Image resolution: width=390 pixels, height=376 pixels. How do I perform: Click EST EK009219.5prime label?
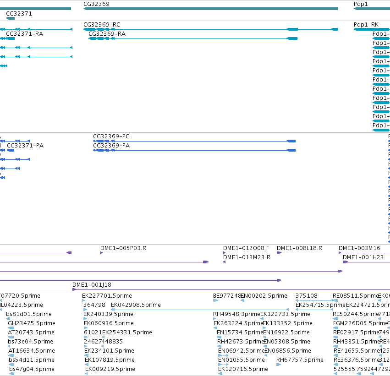tap(110, 369)
